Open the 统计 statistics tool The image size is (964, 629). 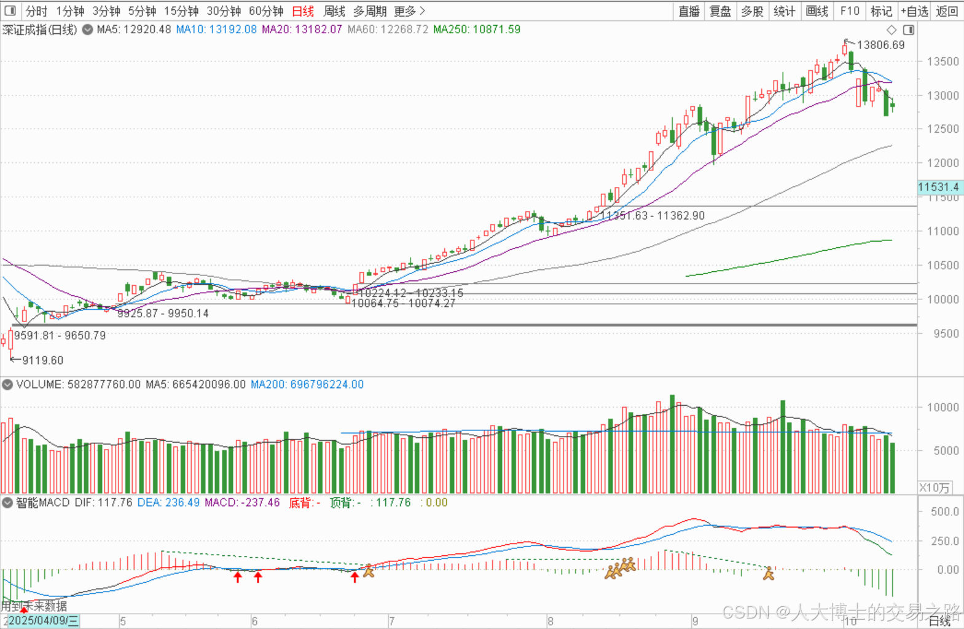785,11
